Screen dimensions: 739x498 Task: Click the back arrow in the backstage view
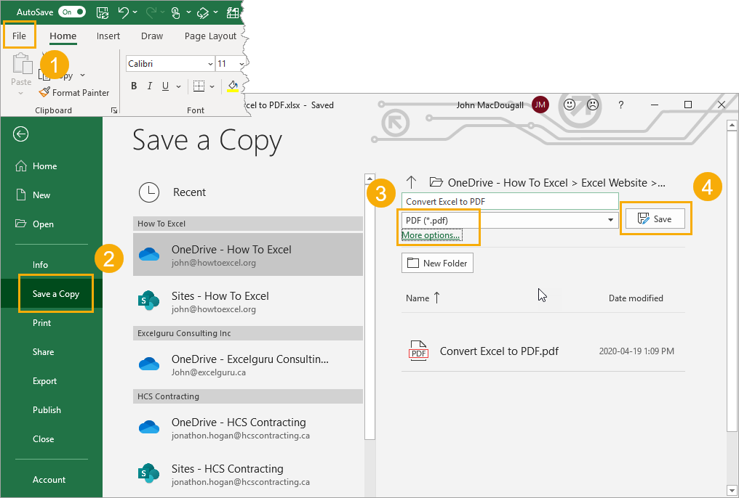[20, 134]
